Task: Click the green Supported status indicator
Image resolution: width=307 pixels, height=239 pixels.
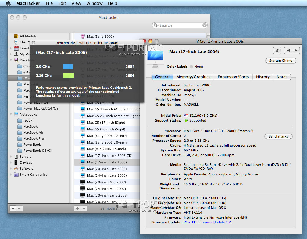Action: 186,120
